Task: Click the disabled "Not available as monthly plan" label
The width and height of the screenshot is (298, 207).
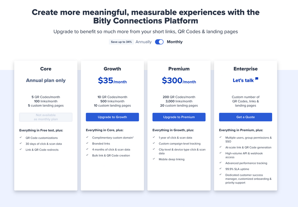Action: click(46, 117)
